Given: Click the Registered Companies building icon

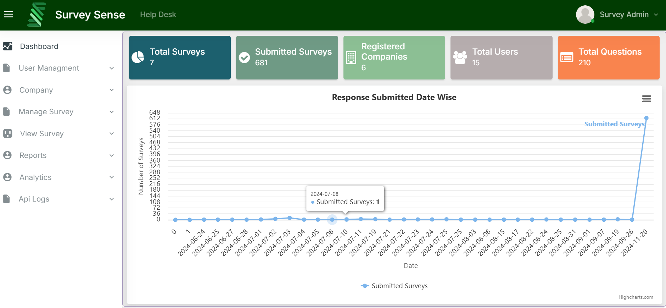Looking at the screenshot, I should [x=351, y=57].
